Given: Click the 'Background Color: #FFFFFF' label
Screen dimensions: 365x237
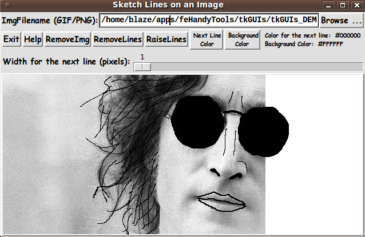Looking at the screenshot, I should point(304,44).
